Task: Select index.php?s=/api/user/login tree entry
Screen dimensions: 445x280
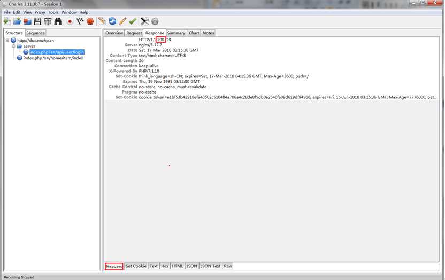Action: (57, 52)
